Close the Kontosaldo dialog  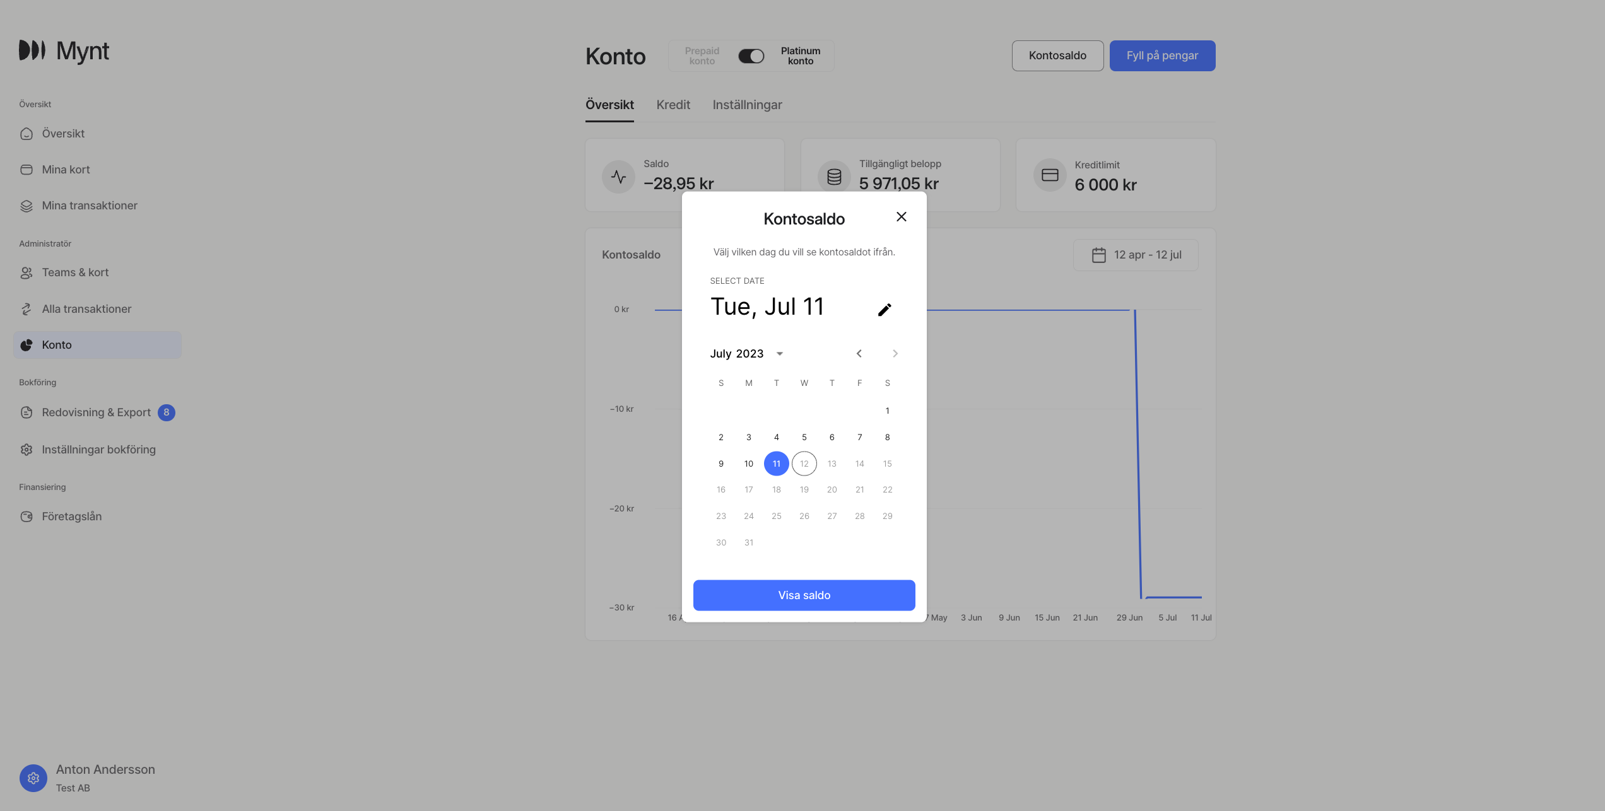901,217
